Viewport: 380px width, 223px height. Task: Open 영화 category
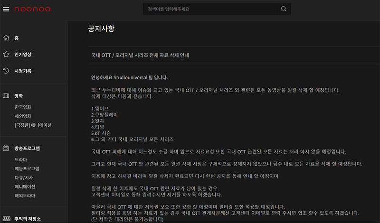[19, 96]
